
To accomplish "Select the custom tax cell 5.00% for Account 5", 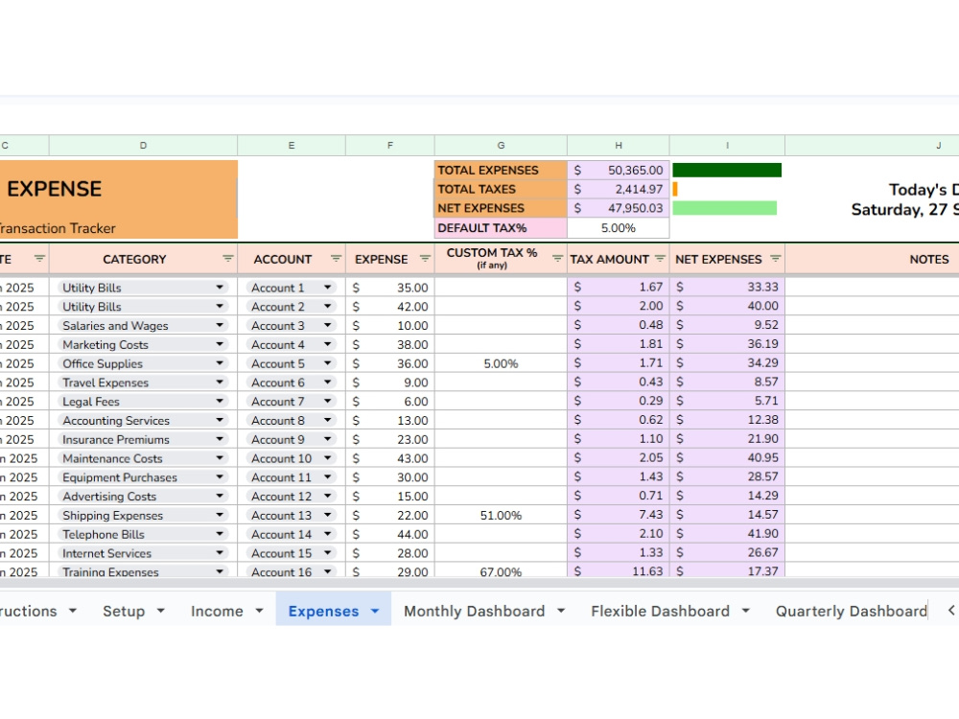I will pos(501,363).
